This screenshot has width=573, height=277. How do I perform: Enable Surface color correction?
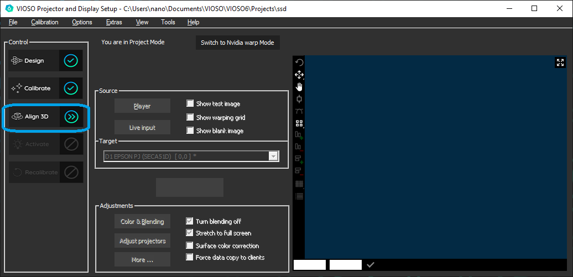[190, 245]
